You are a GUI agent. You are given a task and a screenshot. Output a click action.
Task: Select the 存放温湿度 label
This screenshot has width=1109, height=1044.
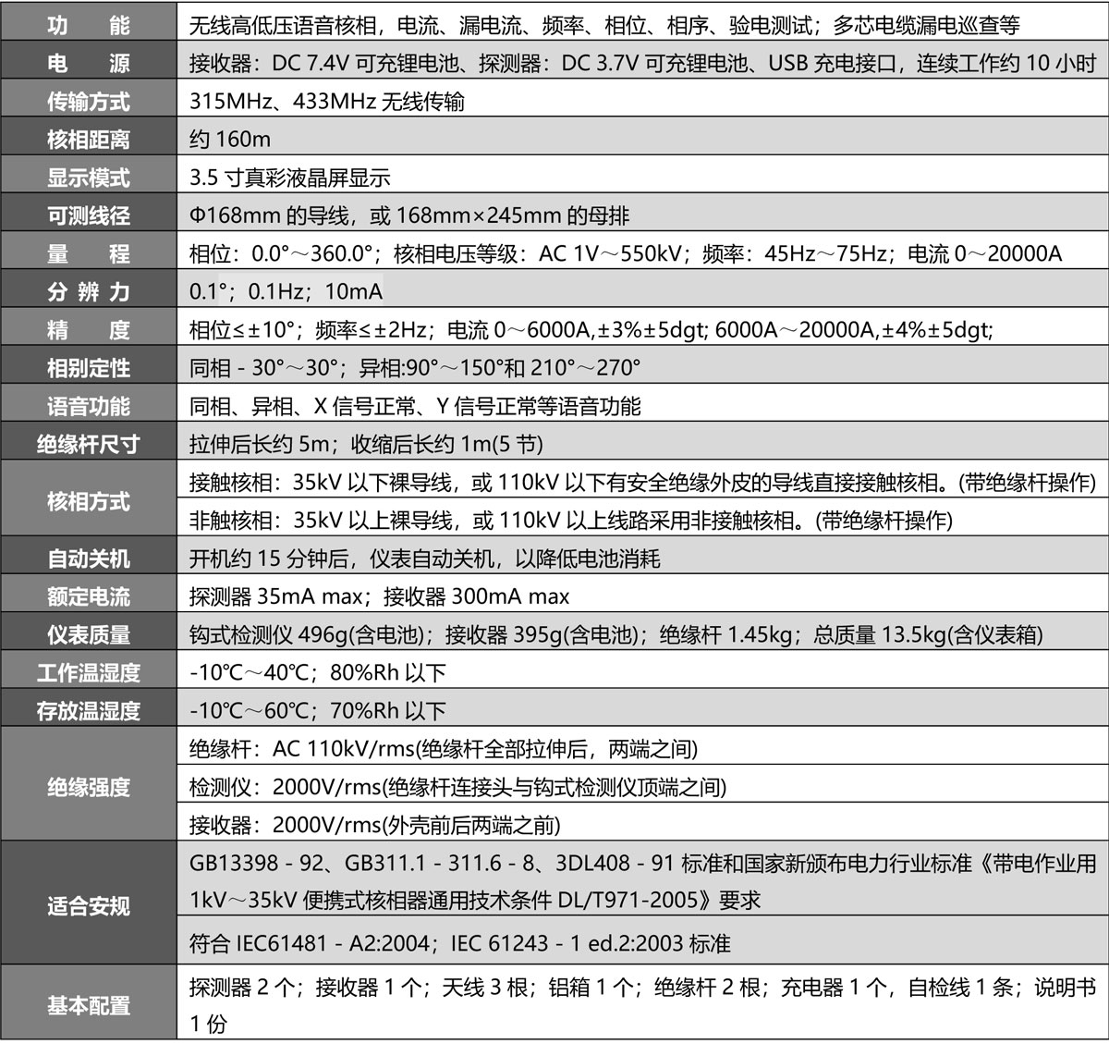88,709
